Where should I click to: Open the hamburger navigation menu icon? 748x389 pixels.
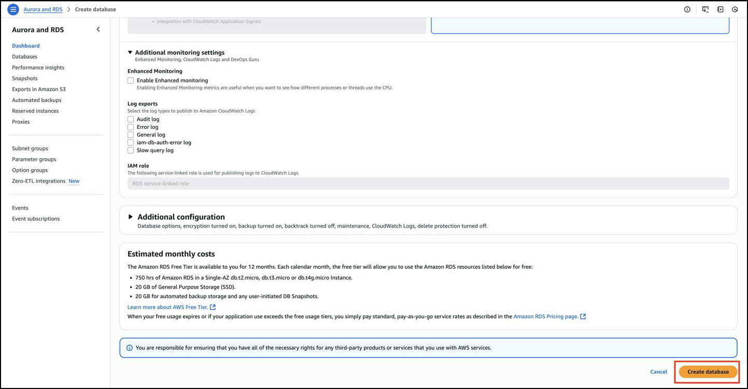(x=13, y=9)
